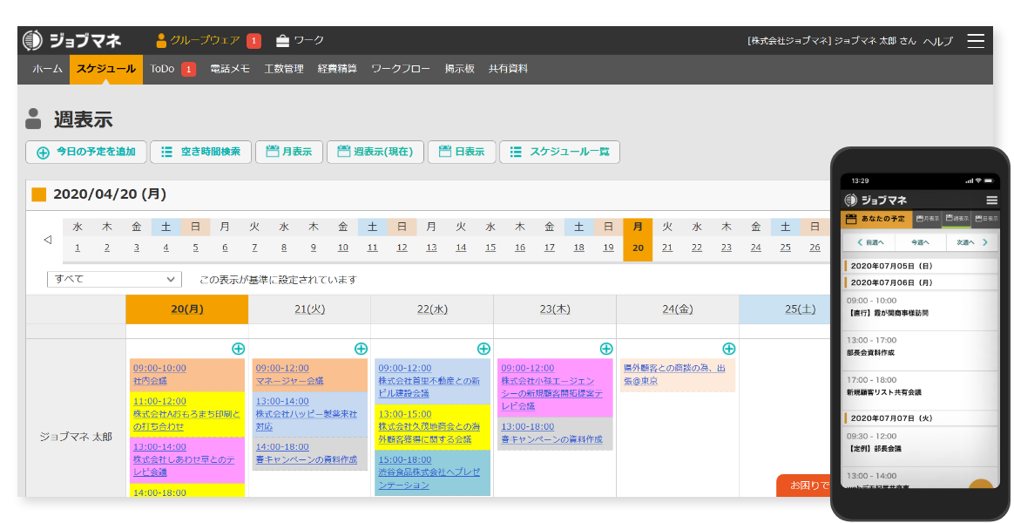Screen dimensions: 1014x523
Task: Add schedule with plus icon on 21(火)
Action: coord(361,349)
